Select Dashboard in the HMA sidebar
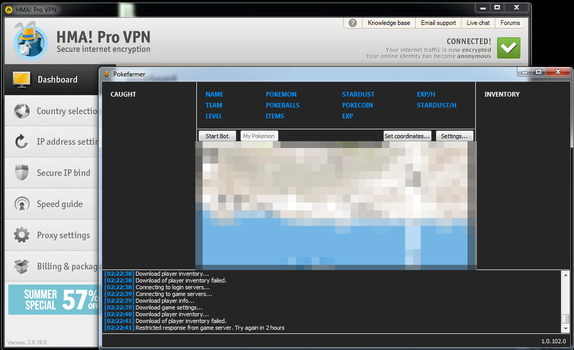574x350 pixels. coord(52,80)
